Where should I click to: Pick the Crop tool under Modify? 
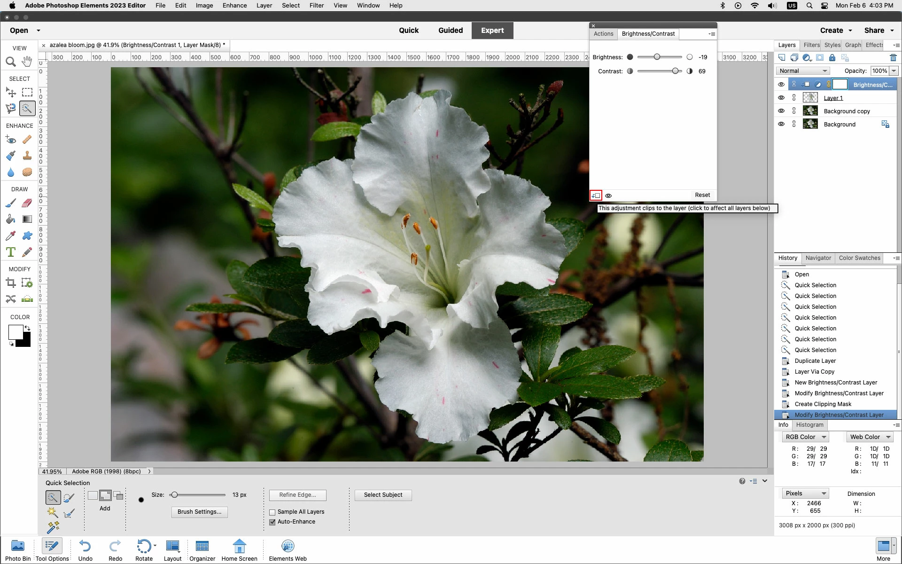[x=10, y=283]
